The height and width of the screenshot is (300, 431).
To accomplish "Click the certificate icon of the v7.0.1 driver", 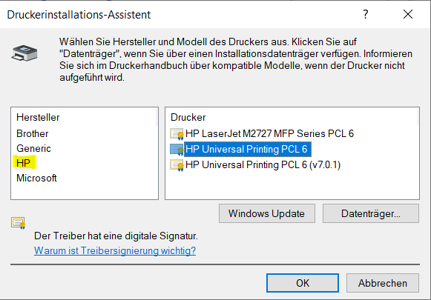I will click(177, 165).
